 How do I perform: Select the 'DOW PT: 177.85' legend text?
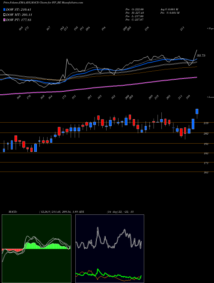[x=18, y=20]
